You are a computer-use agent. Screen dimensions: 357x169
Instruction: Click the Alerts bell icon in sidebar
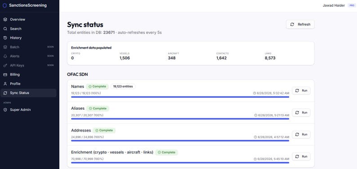point(5,56)
